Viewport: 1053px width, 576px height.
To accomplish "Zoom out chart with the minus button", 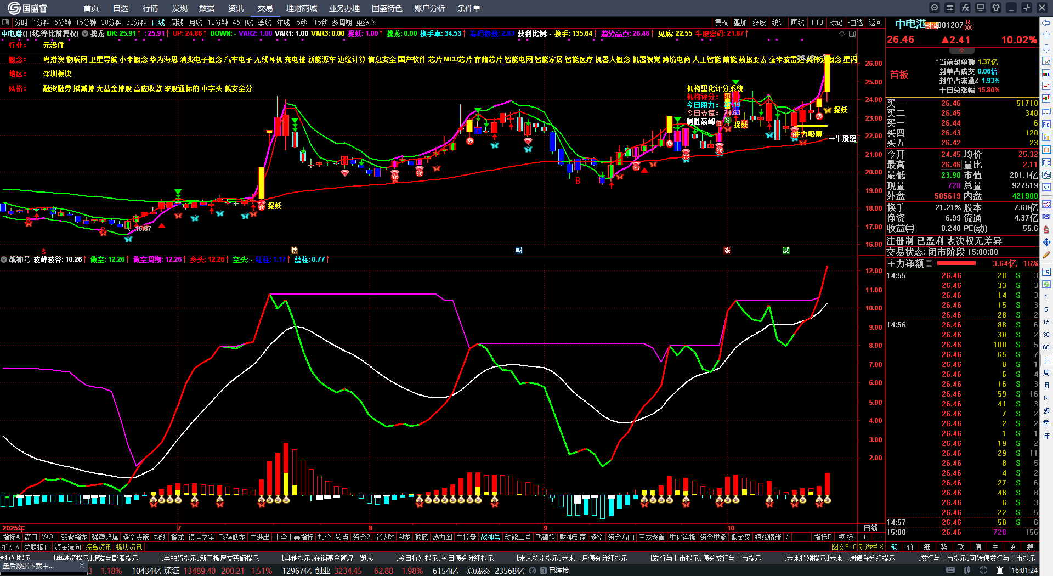I will click(x=877, y=538).
